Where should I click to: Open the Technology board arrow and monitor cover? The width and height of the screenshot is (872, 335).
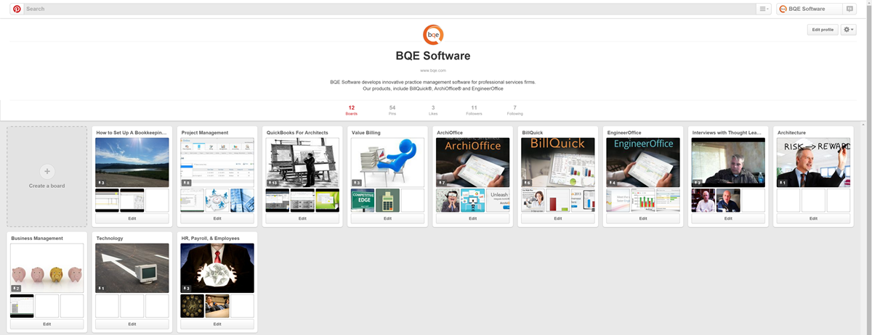tap(132, 268)
